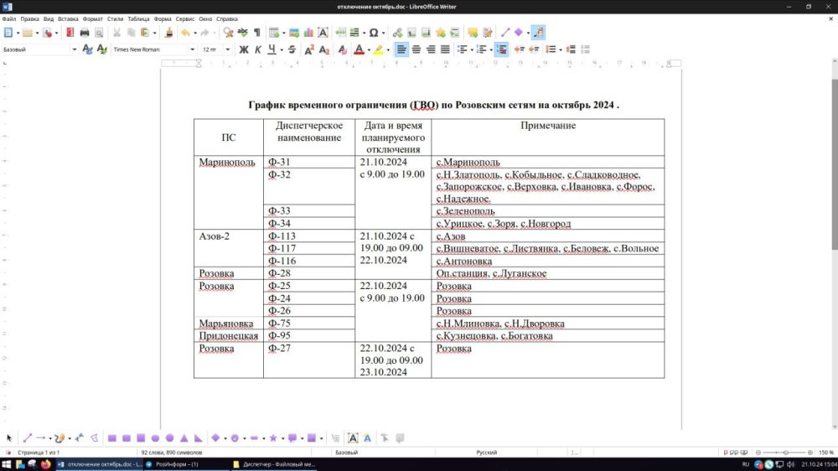Image resolution: width=838 pixels, height=471 pixels.
Task: Open paragraph style dropdown Базовый
Action: (75, 49)
